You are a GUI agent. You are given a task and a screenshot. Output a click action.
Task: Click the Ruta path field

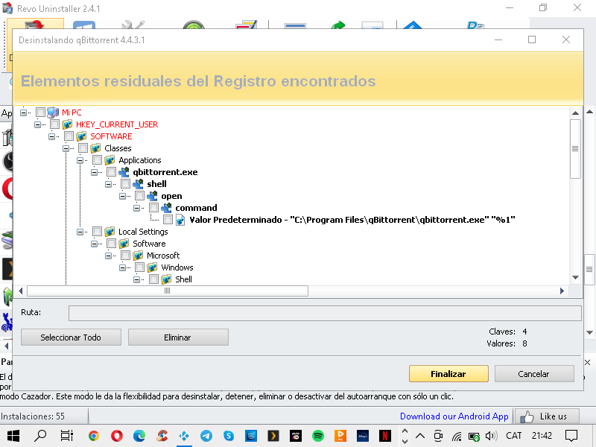click(325, 313)
